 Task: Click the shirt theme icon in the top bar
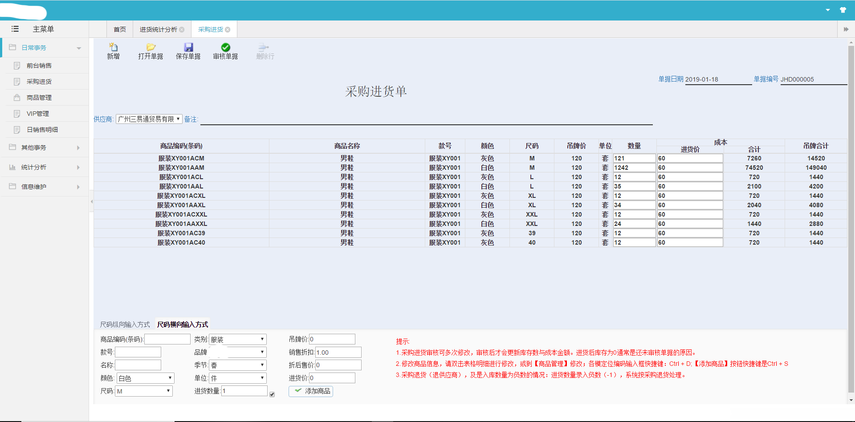pyautogui.click(x=843, y=10)
